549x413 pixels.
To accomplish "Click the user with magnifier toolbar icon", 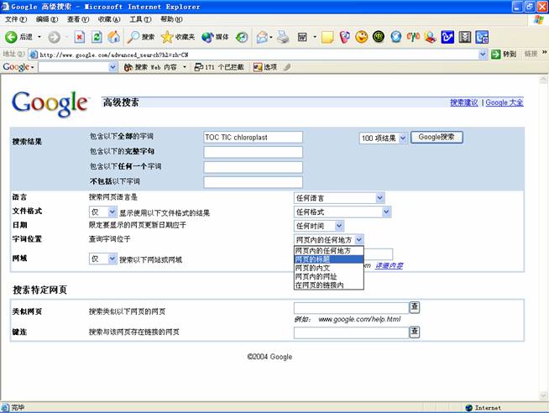I will 431,37.
